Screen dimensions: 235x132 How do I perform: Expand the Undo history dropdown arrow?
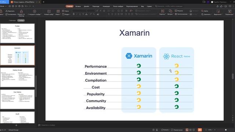28,6
